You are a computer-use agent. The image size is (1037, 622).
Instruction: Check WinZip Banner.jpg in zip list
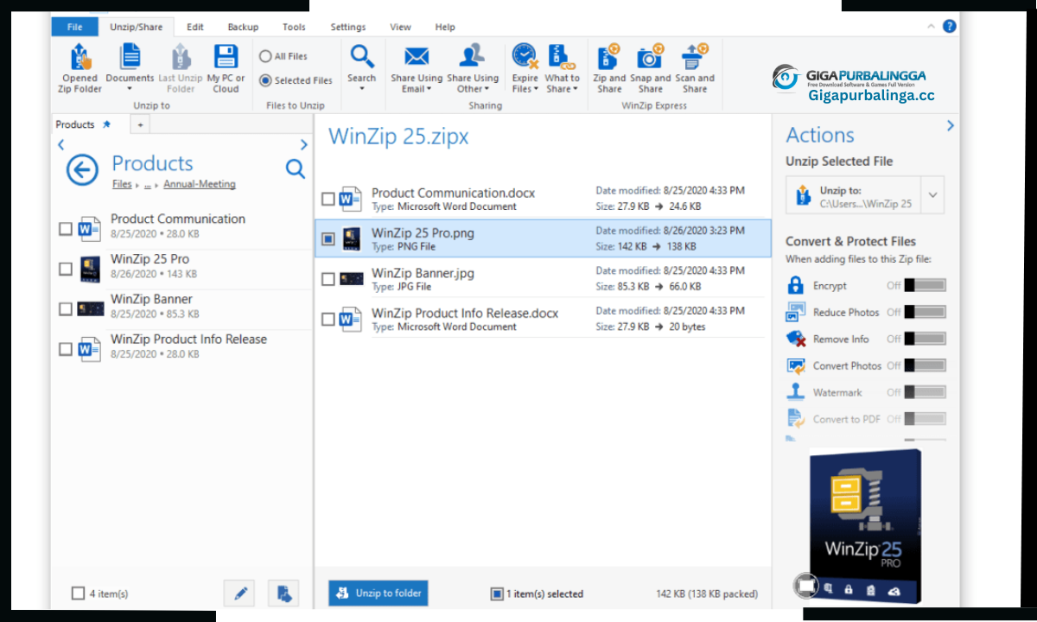[x=328, y=279]
